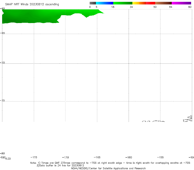Click the latitude label '-80' on the left axis
Image resolution: width=194 pixels, height=170 pixels.
[2, 153]
